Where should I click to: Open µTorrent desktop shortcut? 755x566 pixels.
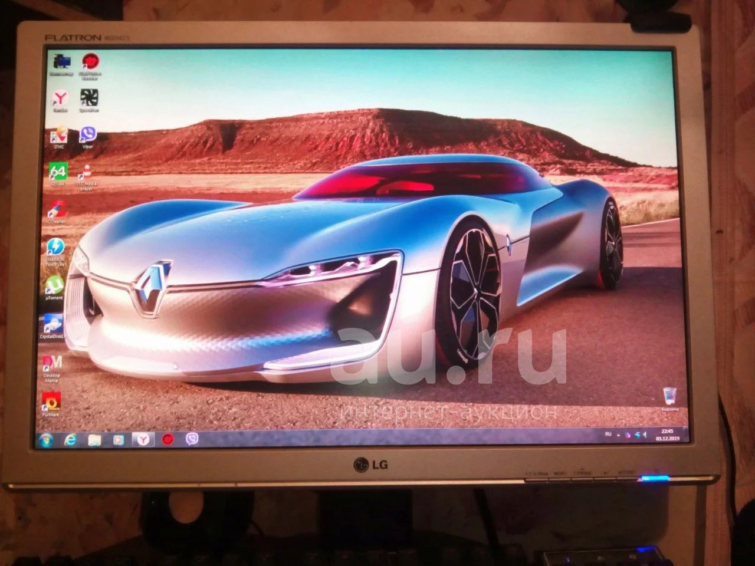[55, 289]
